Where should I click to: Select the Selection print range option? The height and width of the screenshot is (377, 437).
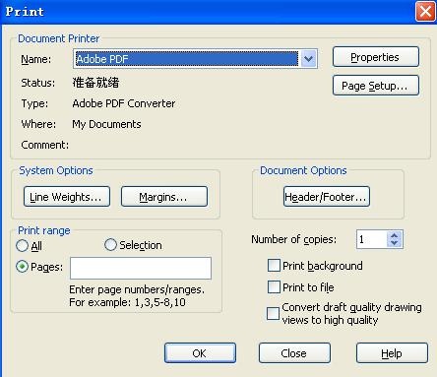(x=110, y=245)
